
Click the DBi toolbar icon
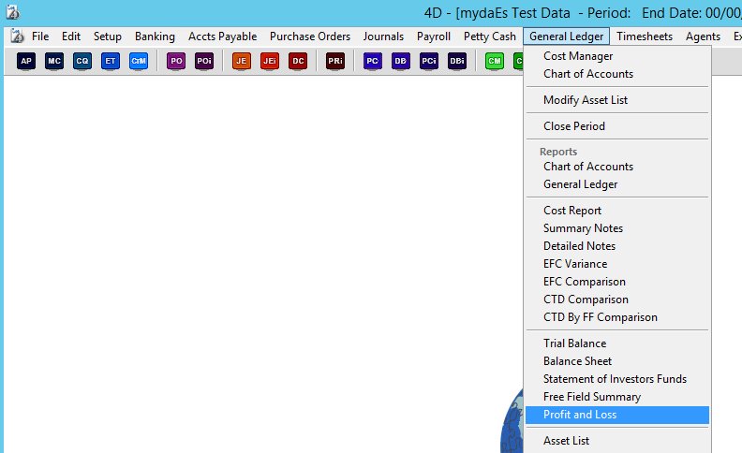click(457, 61)
